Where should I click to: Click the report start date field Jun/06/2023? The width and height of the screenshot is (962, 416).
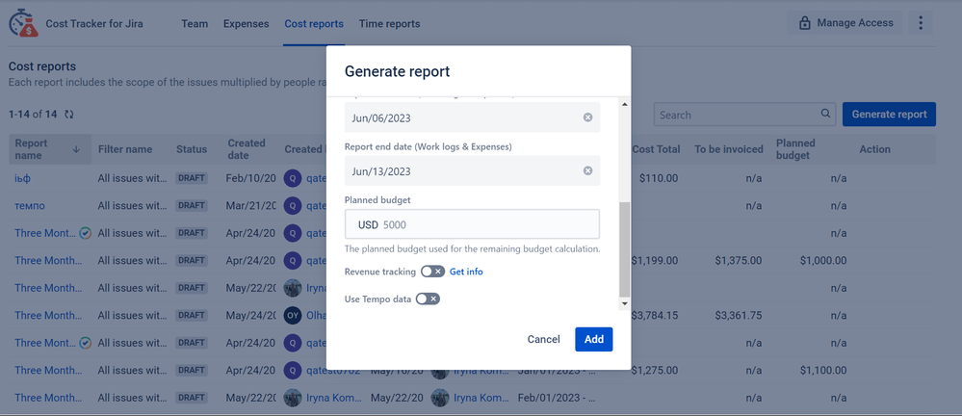472,117
